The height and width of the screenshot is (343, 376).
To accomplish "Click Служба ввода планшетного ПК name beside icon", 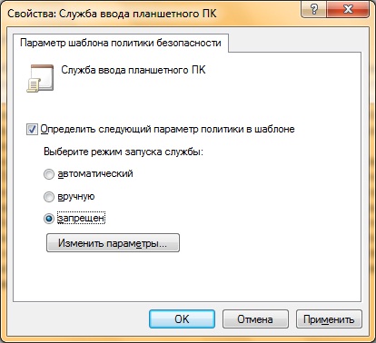I will 134,70.
